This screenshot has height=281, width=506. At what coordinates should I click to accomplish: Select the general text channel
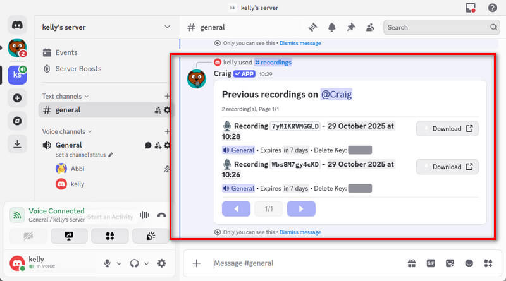click(68, 110)
